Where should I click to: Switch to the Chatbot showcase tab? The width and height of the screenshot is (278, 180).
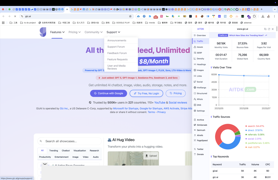(x=66, y=151)
